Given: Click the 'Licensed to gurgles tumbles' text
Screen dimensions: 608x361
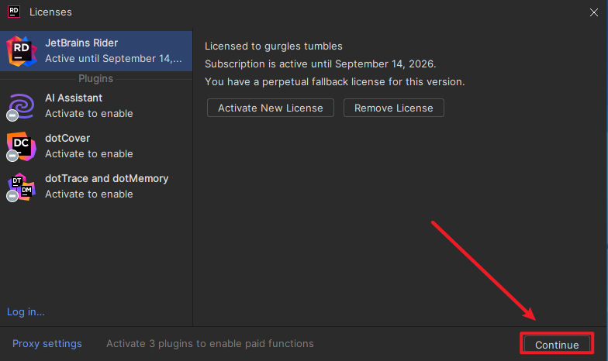Looking at the screenshot, I should click(273, 46).
